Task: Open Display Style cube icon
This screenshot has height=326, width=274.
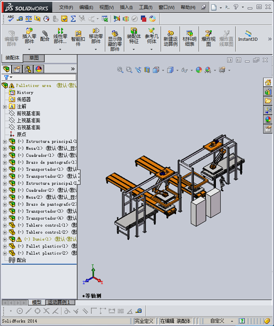Action: pyautogui.click(x=170, y=70)
